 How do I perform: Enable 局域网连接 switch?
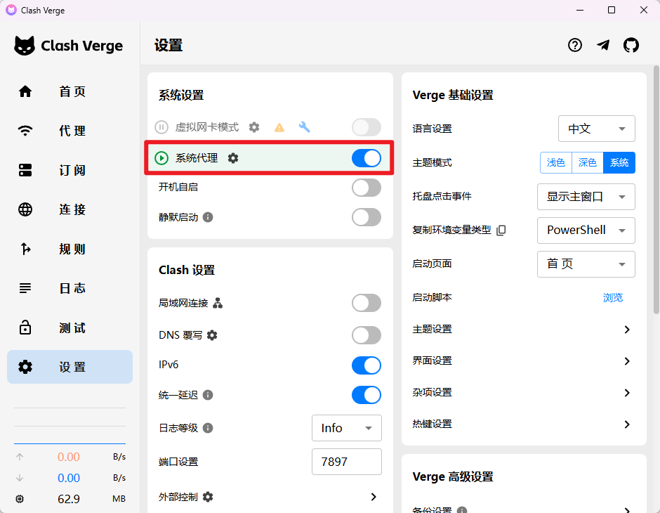pyautogui.click(x=367, y=303)
